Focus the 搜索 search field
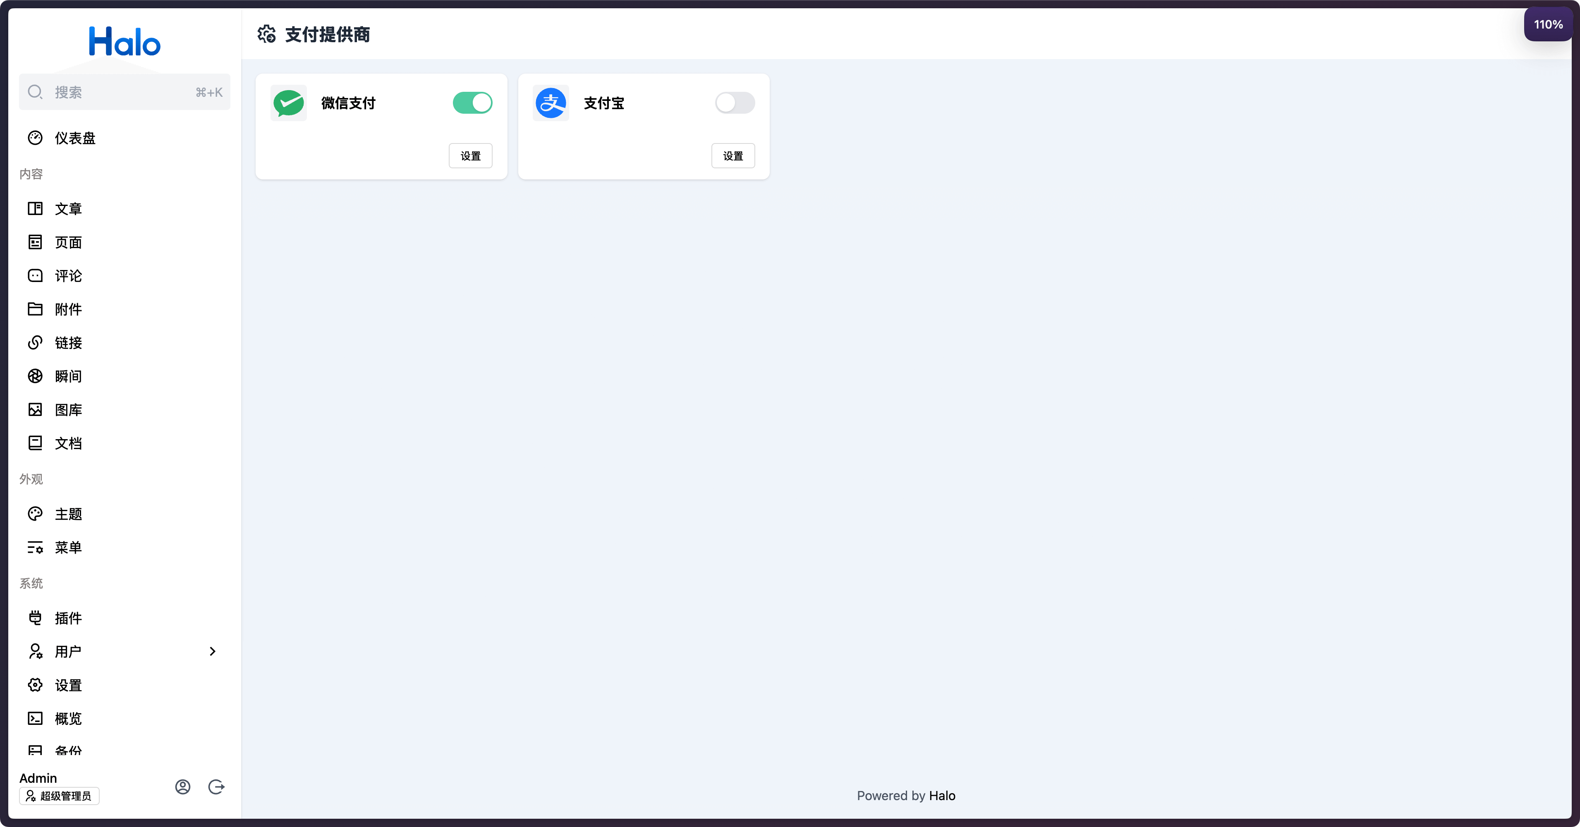Image resolution: width=1580 pixels, height=827 pixels. coord(124,92)
